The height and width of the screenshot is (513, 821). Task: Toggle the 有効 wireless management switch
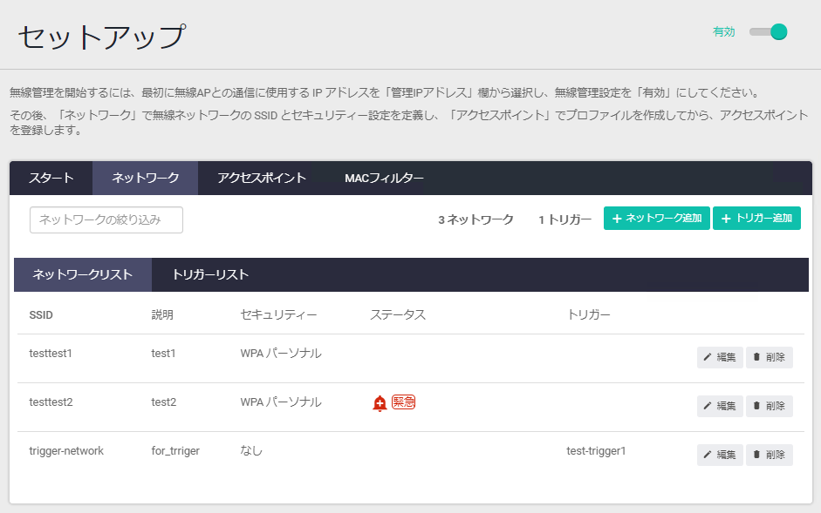(769, 32)
